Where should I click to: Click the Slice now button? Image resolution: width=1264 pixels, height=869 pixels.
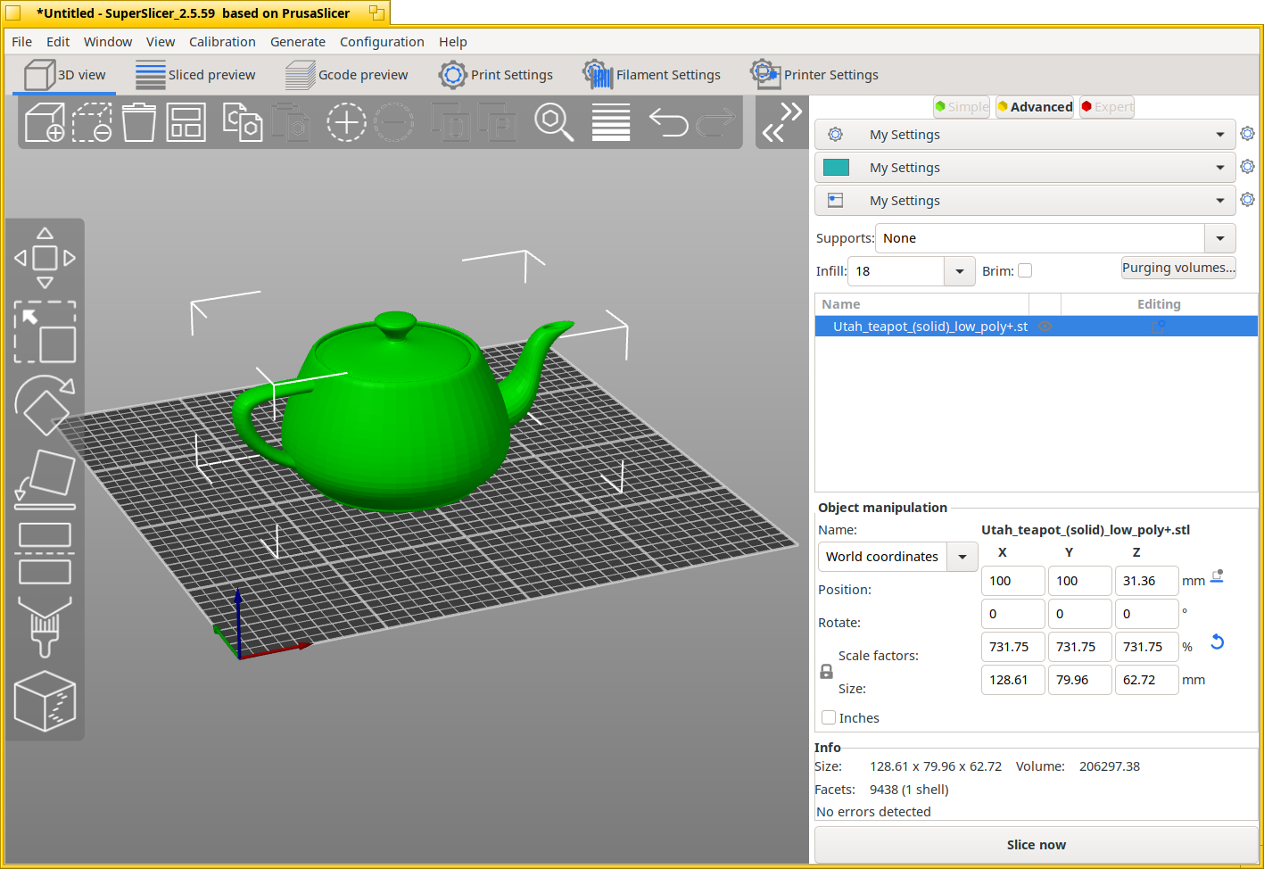(x=1037, y=845)
